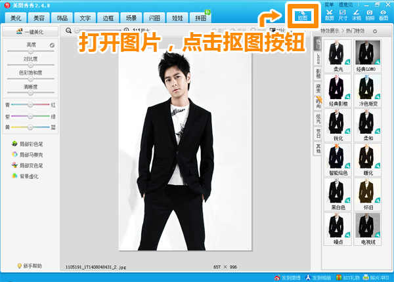Switch to the 美化 tab

(16, 18)
